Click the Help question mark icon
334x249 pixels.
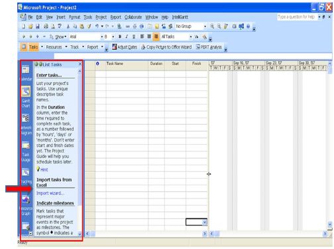pos(248,27)
